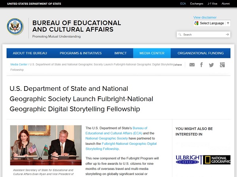Share this page on Facebook
Screen dimensions: 237x177
pos(201,65)
